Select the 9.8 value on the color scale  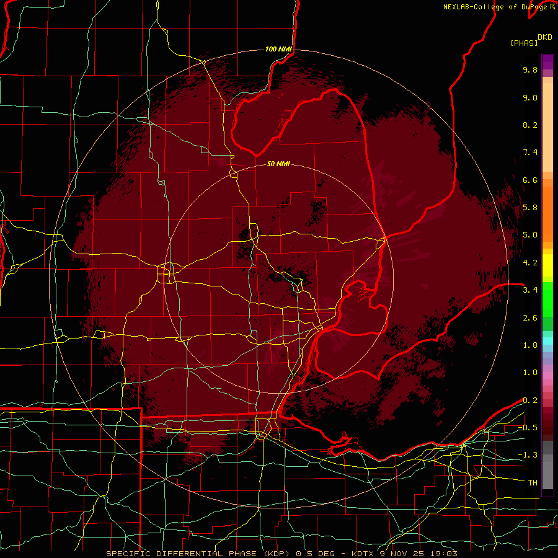pos(530,69)
